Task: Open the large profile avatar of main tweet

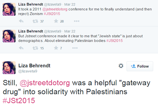Action: pos(9,68)
